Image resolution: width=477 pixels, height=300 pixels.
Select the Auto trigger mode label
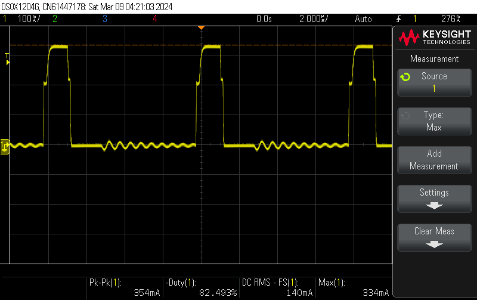[363, 19]
